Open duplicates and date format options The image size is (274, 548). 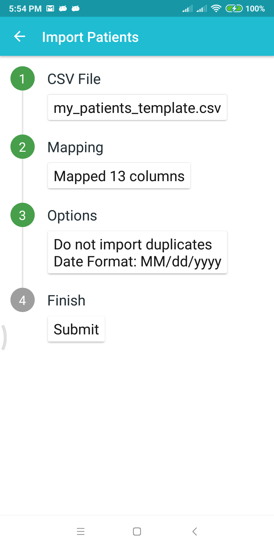(x=138, y=252)
